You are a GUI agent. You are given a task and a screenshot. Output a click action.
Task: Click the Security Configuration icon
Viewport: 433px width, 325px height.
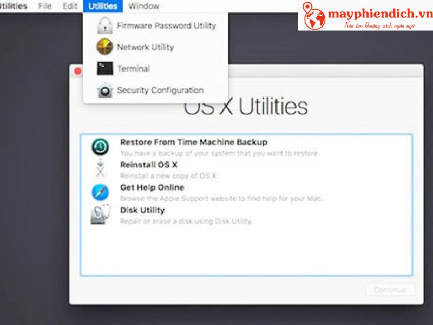(105, 90)
